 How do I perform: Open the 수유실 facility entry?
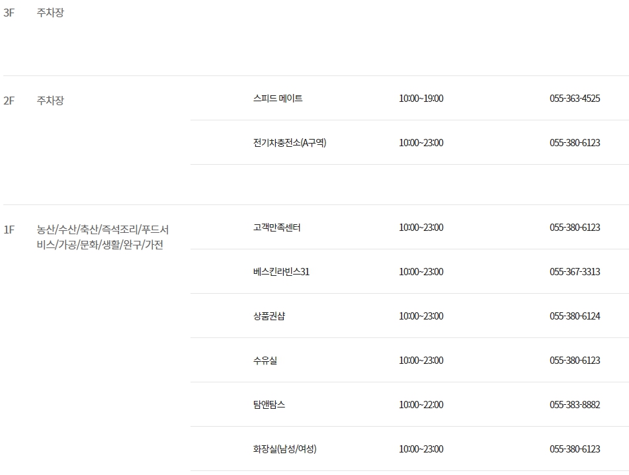click(x=259, y=360)
